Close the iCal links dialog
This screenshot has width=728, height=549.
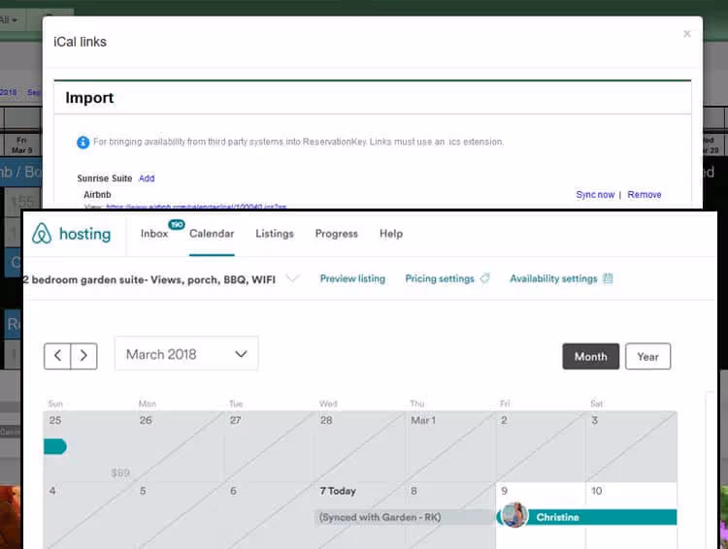[687, 34]
